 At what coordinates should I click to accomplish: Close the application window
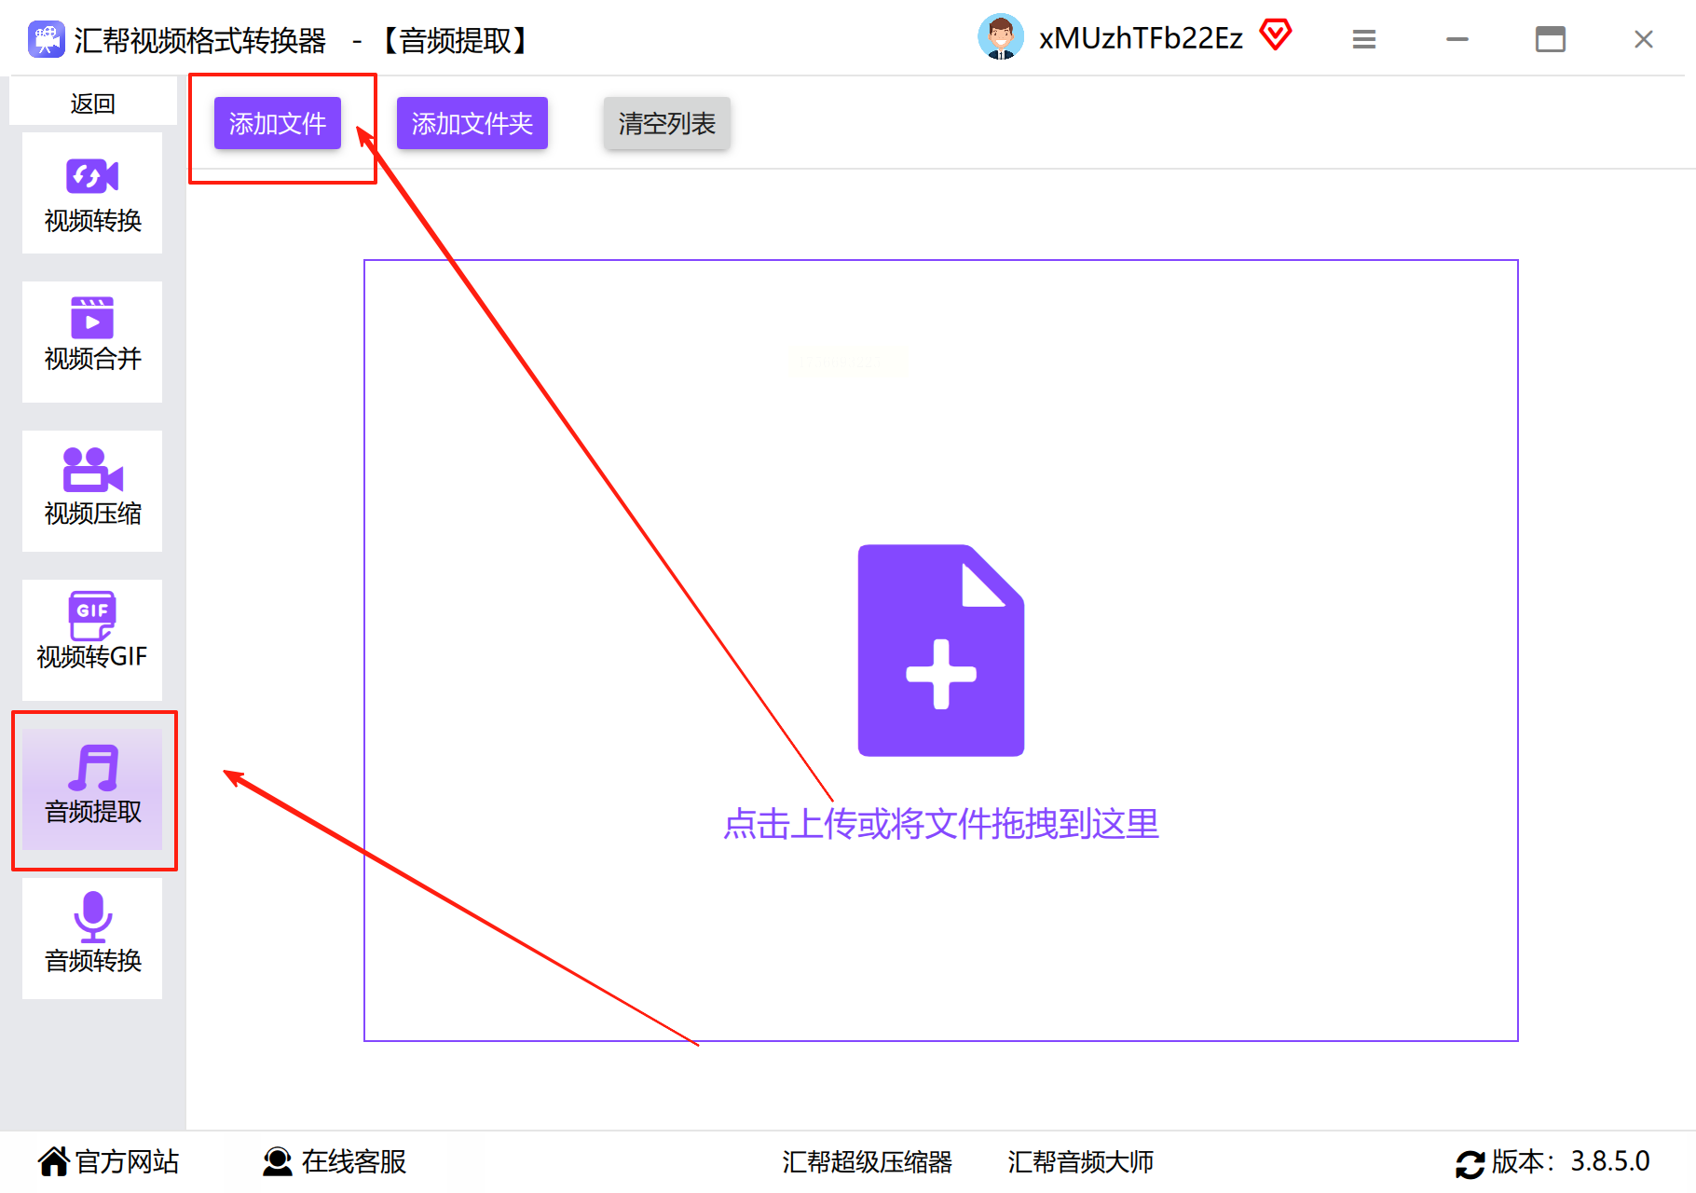(1644, 39)
